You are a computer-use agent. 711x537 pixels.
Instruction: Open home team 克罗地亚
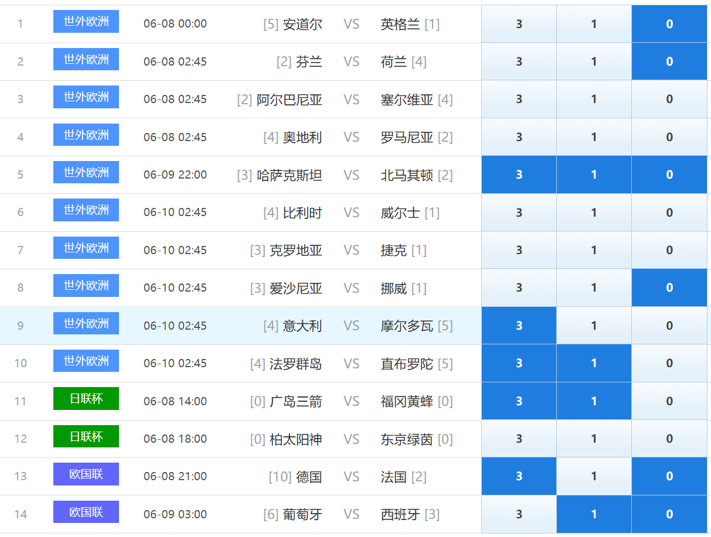296,250
